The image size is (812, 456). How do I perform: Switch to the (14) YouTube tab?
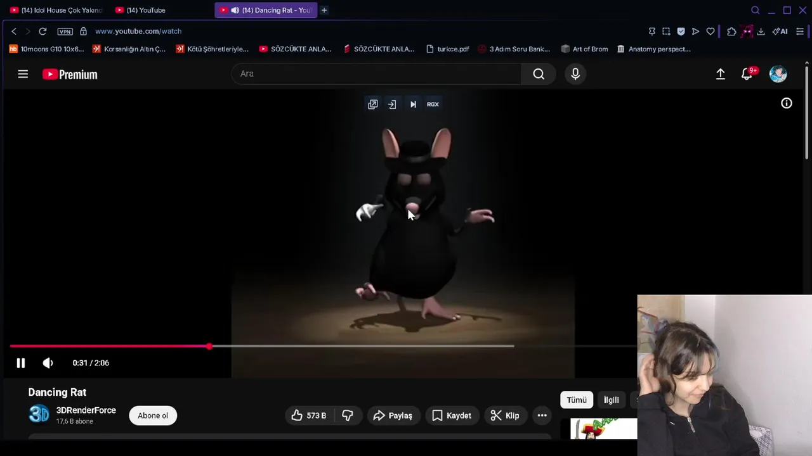tap(141, 10)
